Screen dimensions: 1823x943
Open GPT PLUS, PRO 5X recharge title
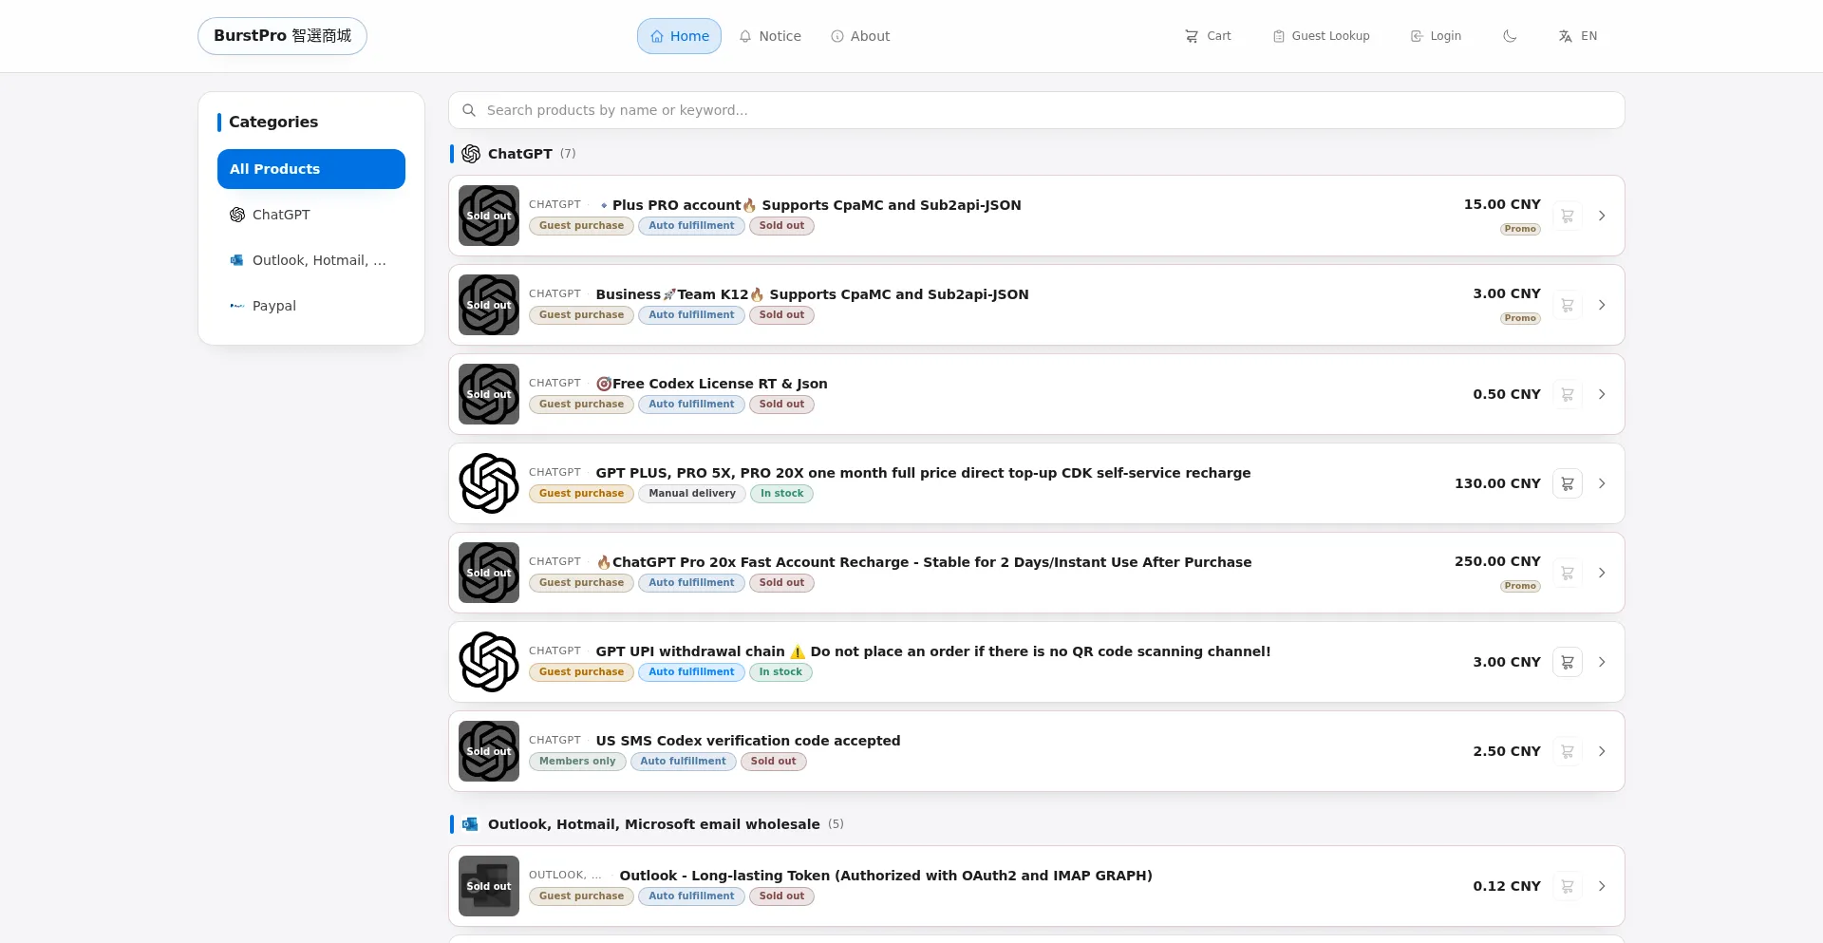tap(923, 473)
